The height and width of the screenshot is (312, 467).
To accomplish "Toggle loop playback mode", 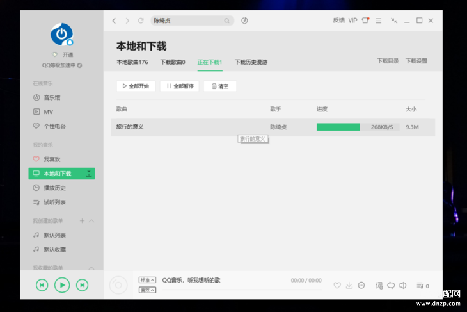I will pyautogui.click(x=391, y=286).
